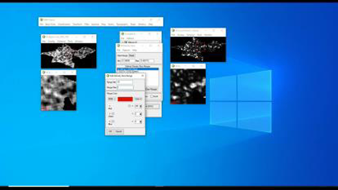
Task: Click the red range color swatch
Action: (x=125, y=99)
